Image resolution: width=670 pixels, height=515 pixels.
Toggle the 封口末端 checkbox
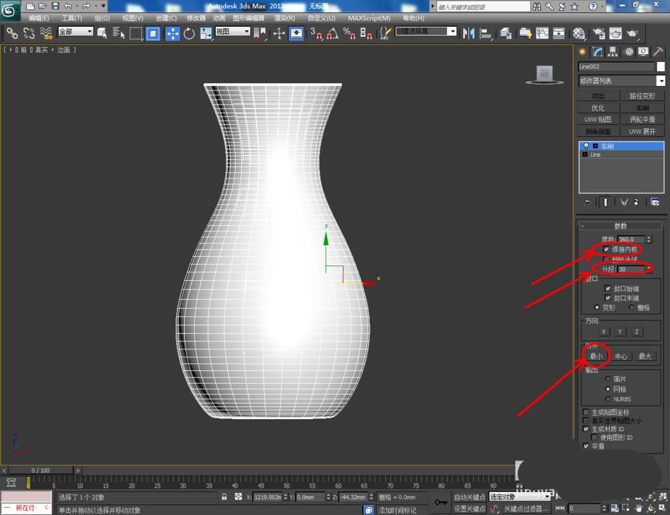point(608,298)
